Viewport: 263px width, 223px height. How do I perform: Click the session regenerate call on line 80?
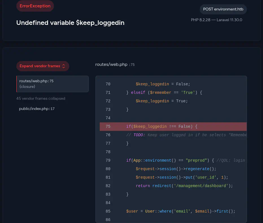click(x=176, y=169)
